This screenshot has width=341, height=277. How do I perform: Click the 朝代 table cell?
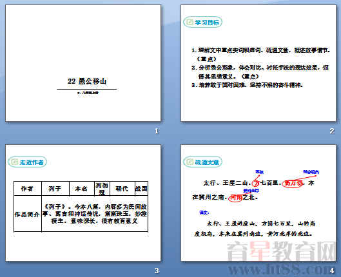click(122, 189)
